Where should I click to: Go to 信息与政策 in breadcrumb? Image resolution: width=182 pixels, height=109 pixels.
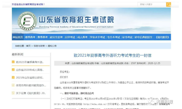coord(39,46)
